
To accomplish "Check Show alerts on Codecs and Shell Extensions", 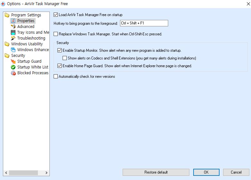I will coord(65,58).
